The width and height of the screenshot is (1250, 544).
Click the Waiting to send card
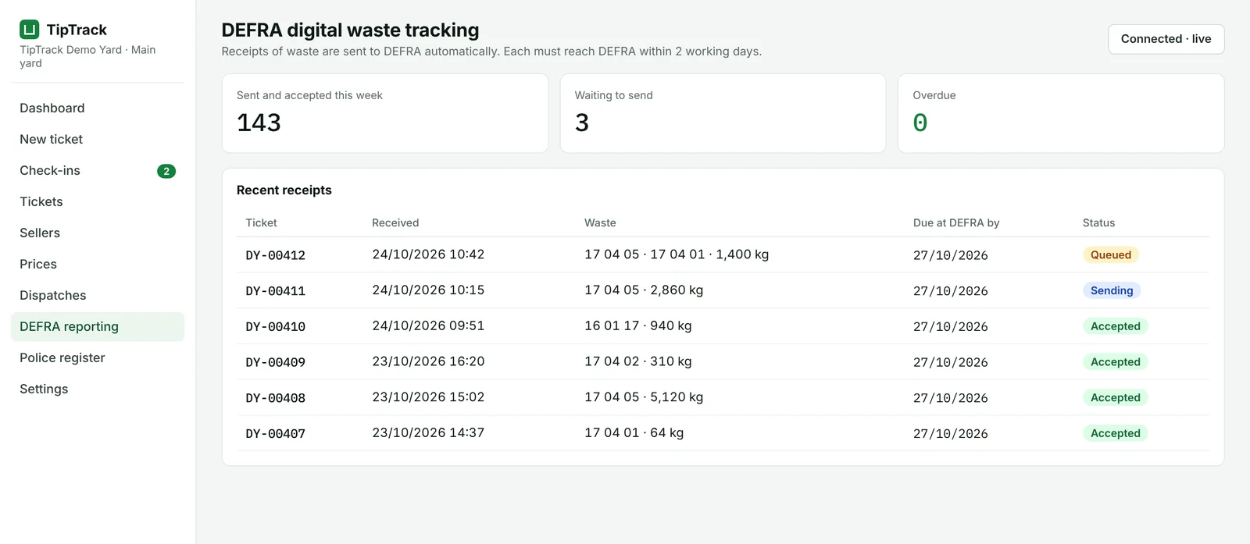coord(723,113)
